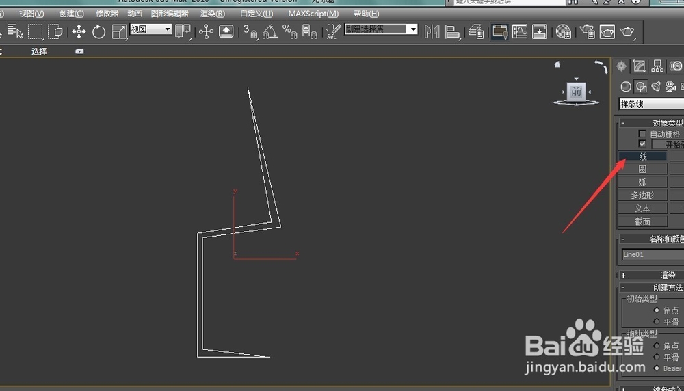This screenshot has width=684, height=391.
Task: Click the ViewCube rotate arrows
Action: [601, 66]
